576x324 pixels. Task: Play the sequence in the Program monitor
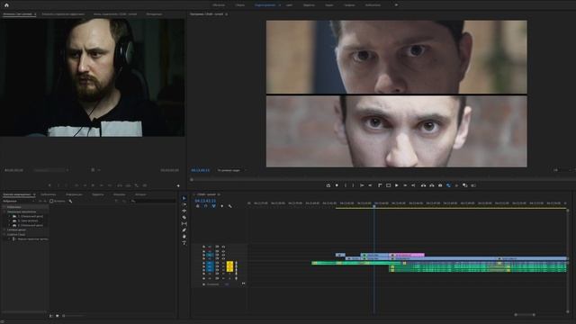[x=397, y=185]
